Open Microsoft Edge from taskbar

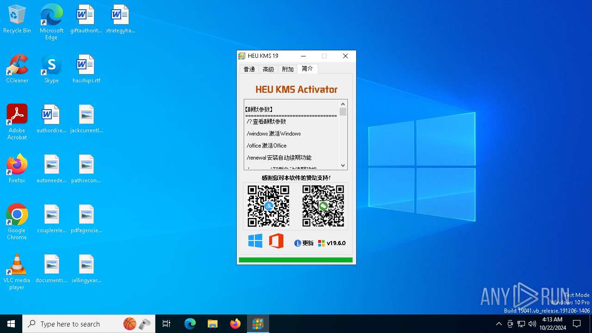190,324
